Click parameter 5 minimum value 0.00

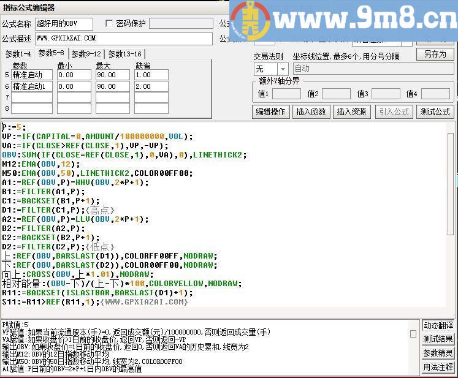(74, 75)
